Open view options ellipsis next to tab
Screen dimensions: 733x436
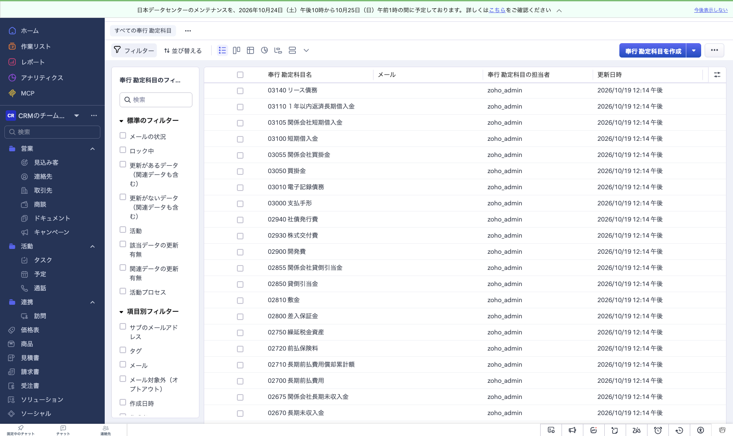[x=188, y=31]
